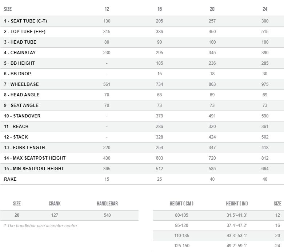This screenshot has height=252, width=284.
Task: Click the Standover row label
Action: pyautogui.click(x=22, y=116)
